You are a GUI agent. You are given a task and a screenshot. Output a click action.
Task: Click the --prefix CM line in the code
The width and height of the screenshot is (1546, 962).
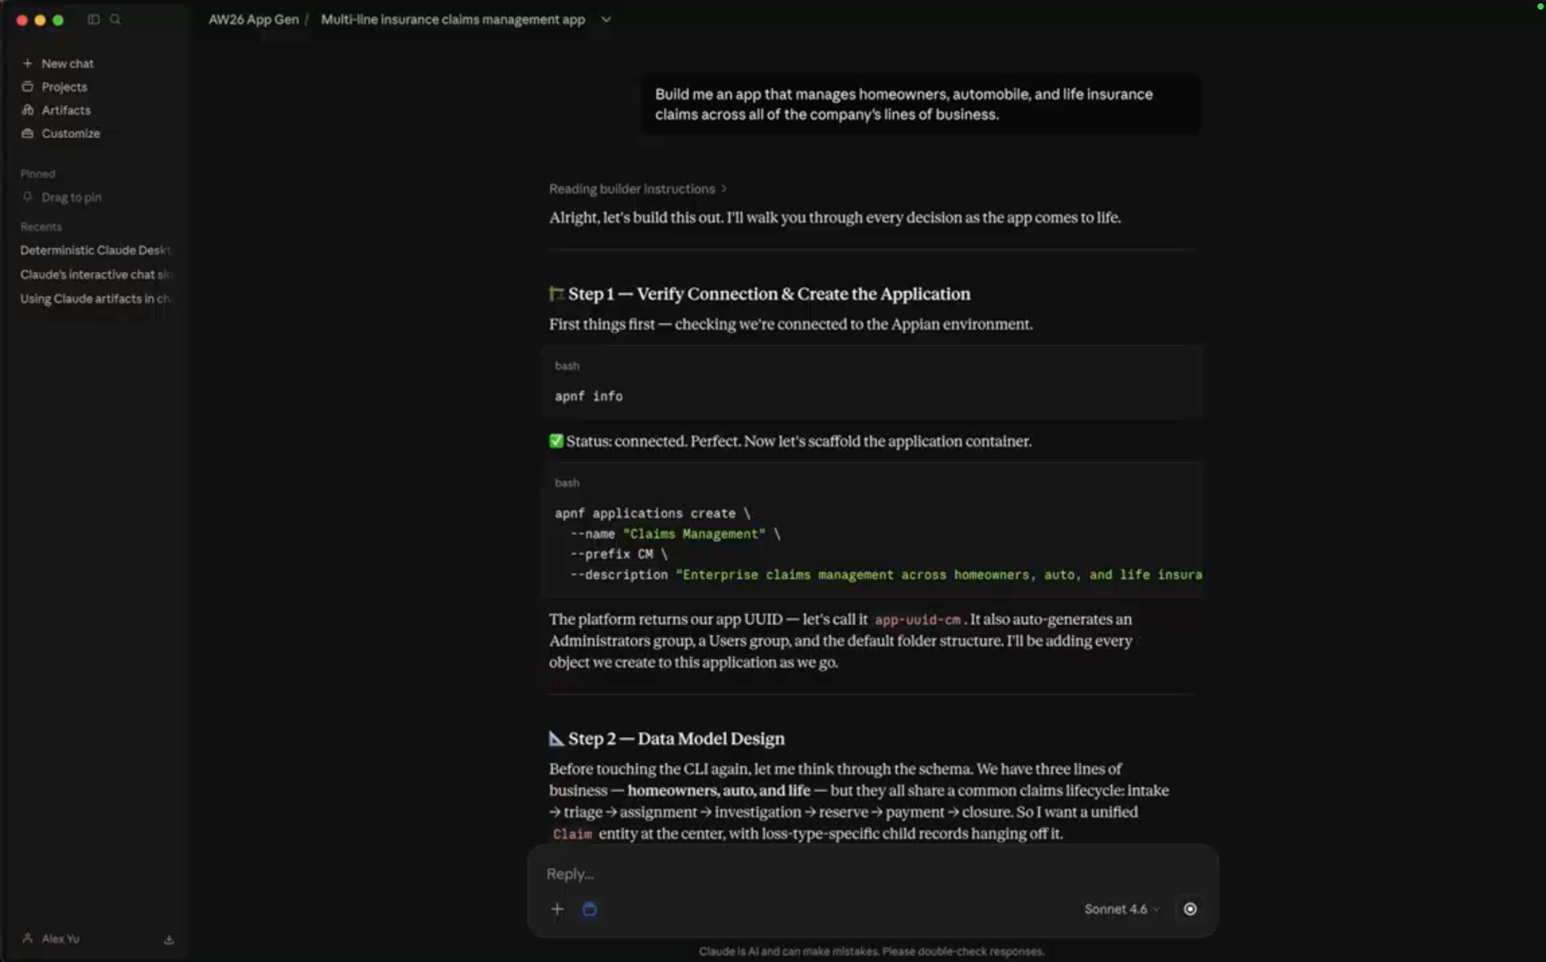619,554
